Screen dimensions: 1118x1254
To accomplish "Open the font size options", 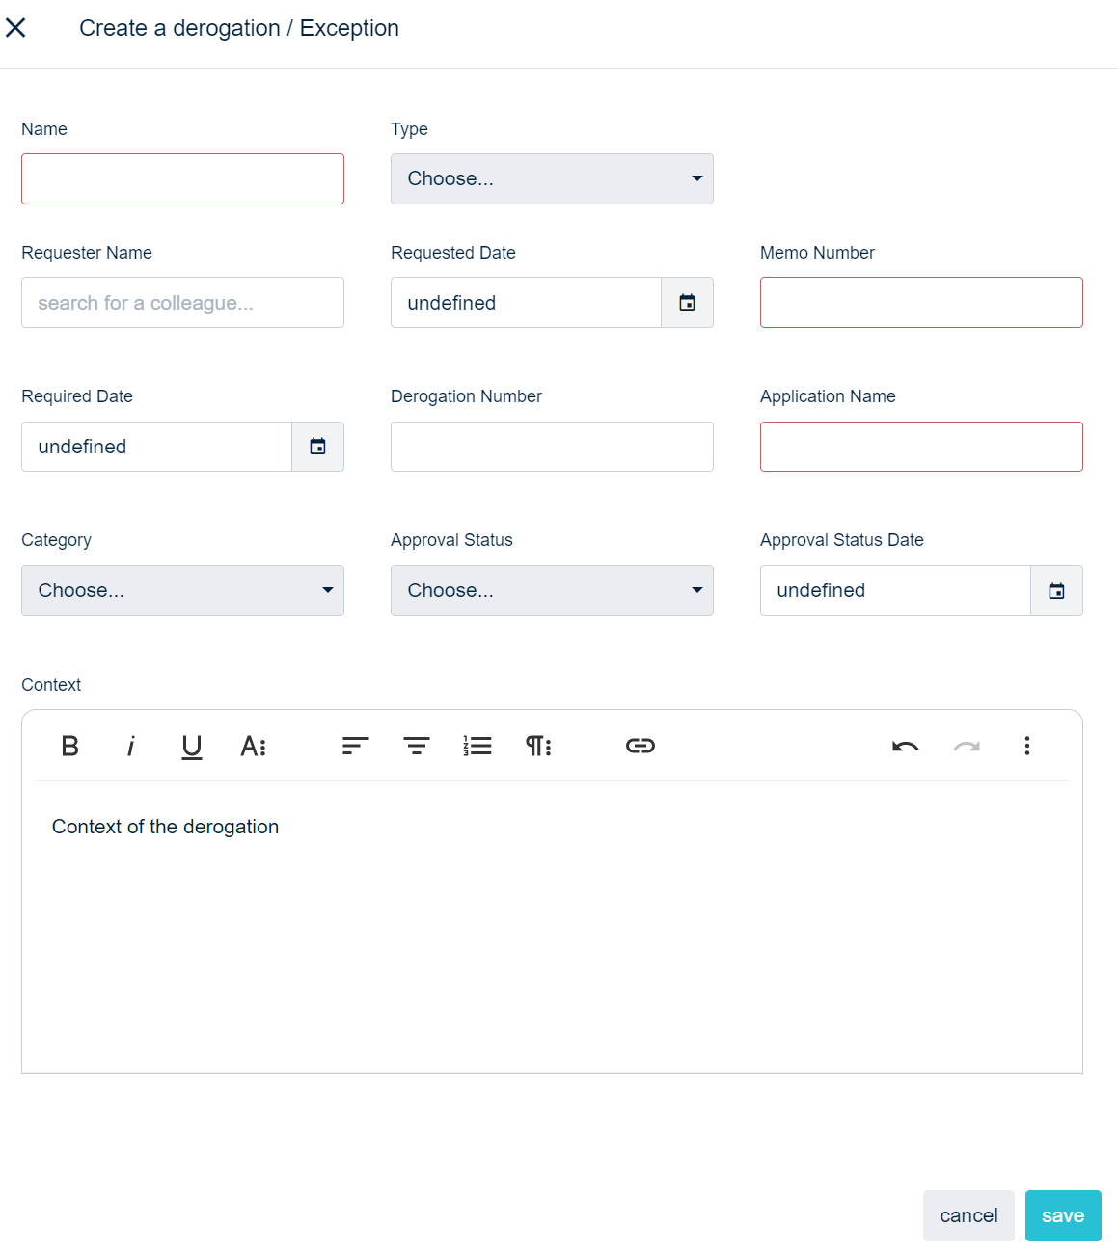I will [x=253, y=746].
